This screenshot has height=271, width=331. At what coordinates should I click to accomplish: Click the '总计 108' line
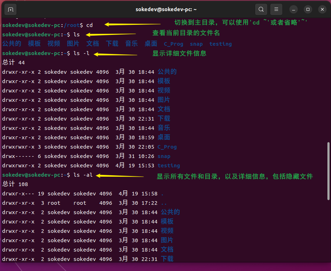tap(15, 184)
